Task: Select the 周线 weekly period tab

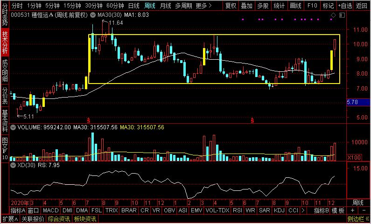Action: click(150, 6)
